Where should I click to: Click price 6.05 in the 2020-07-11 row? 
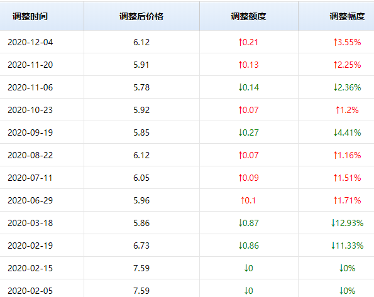pyautogui.click(x=141, y=178)
